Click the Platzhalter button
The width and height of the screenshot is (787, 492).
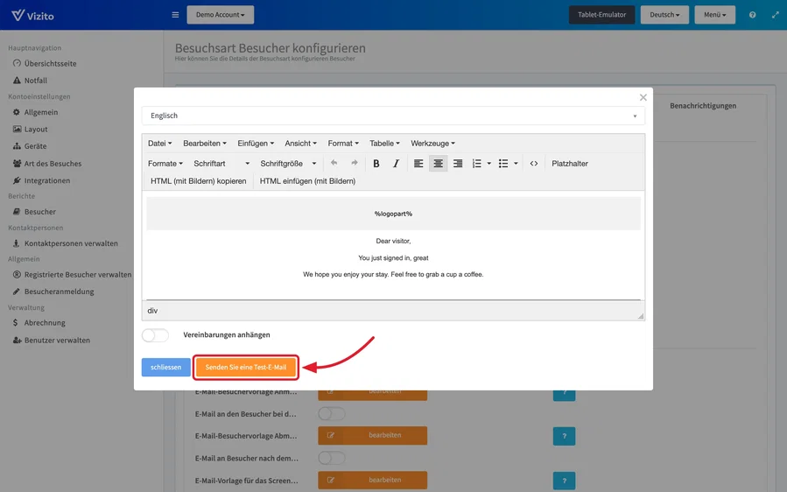(570, 163)
